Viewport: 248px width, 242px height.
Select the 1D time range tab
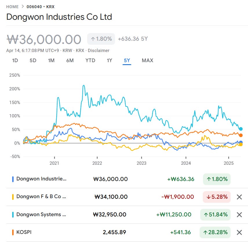pos(15,60)
